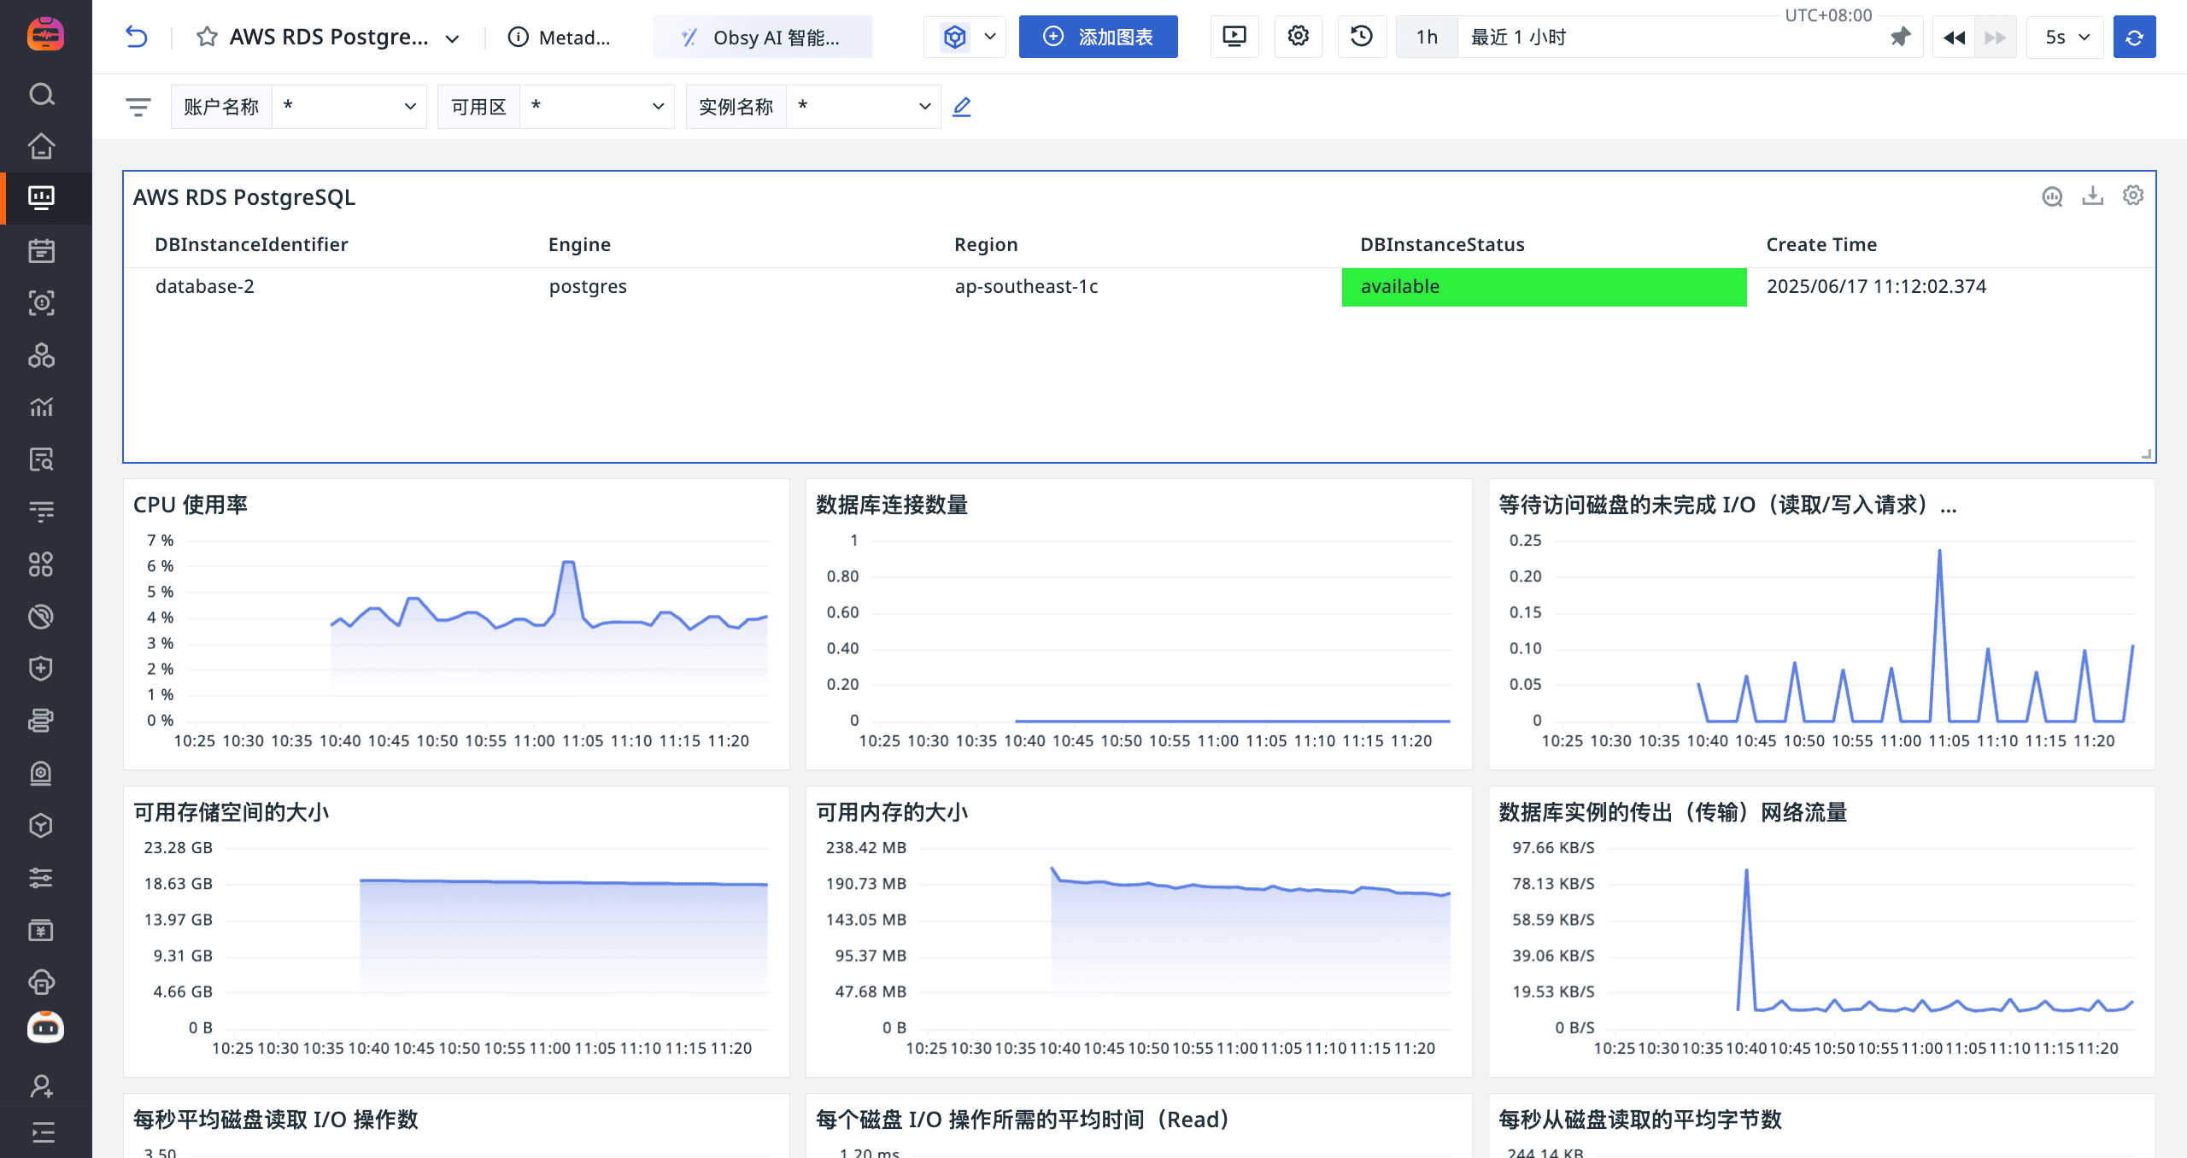The width and height of the screenshot is (2187, 1158).
Task: Click the CPU 使用率 panel title
Action: 191,505
